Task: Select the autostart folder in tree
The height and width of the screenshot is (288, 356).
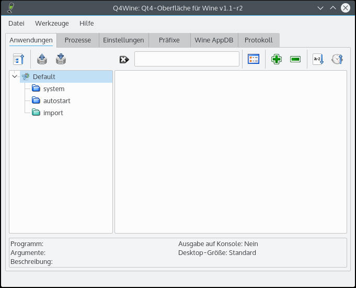Action: click(56, 101)
